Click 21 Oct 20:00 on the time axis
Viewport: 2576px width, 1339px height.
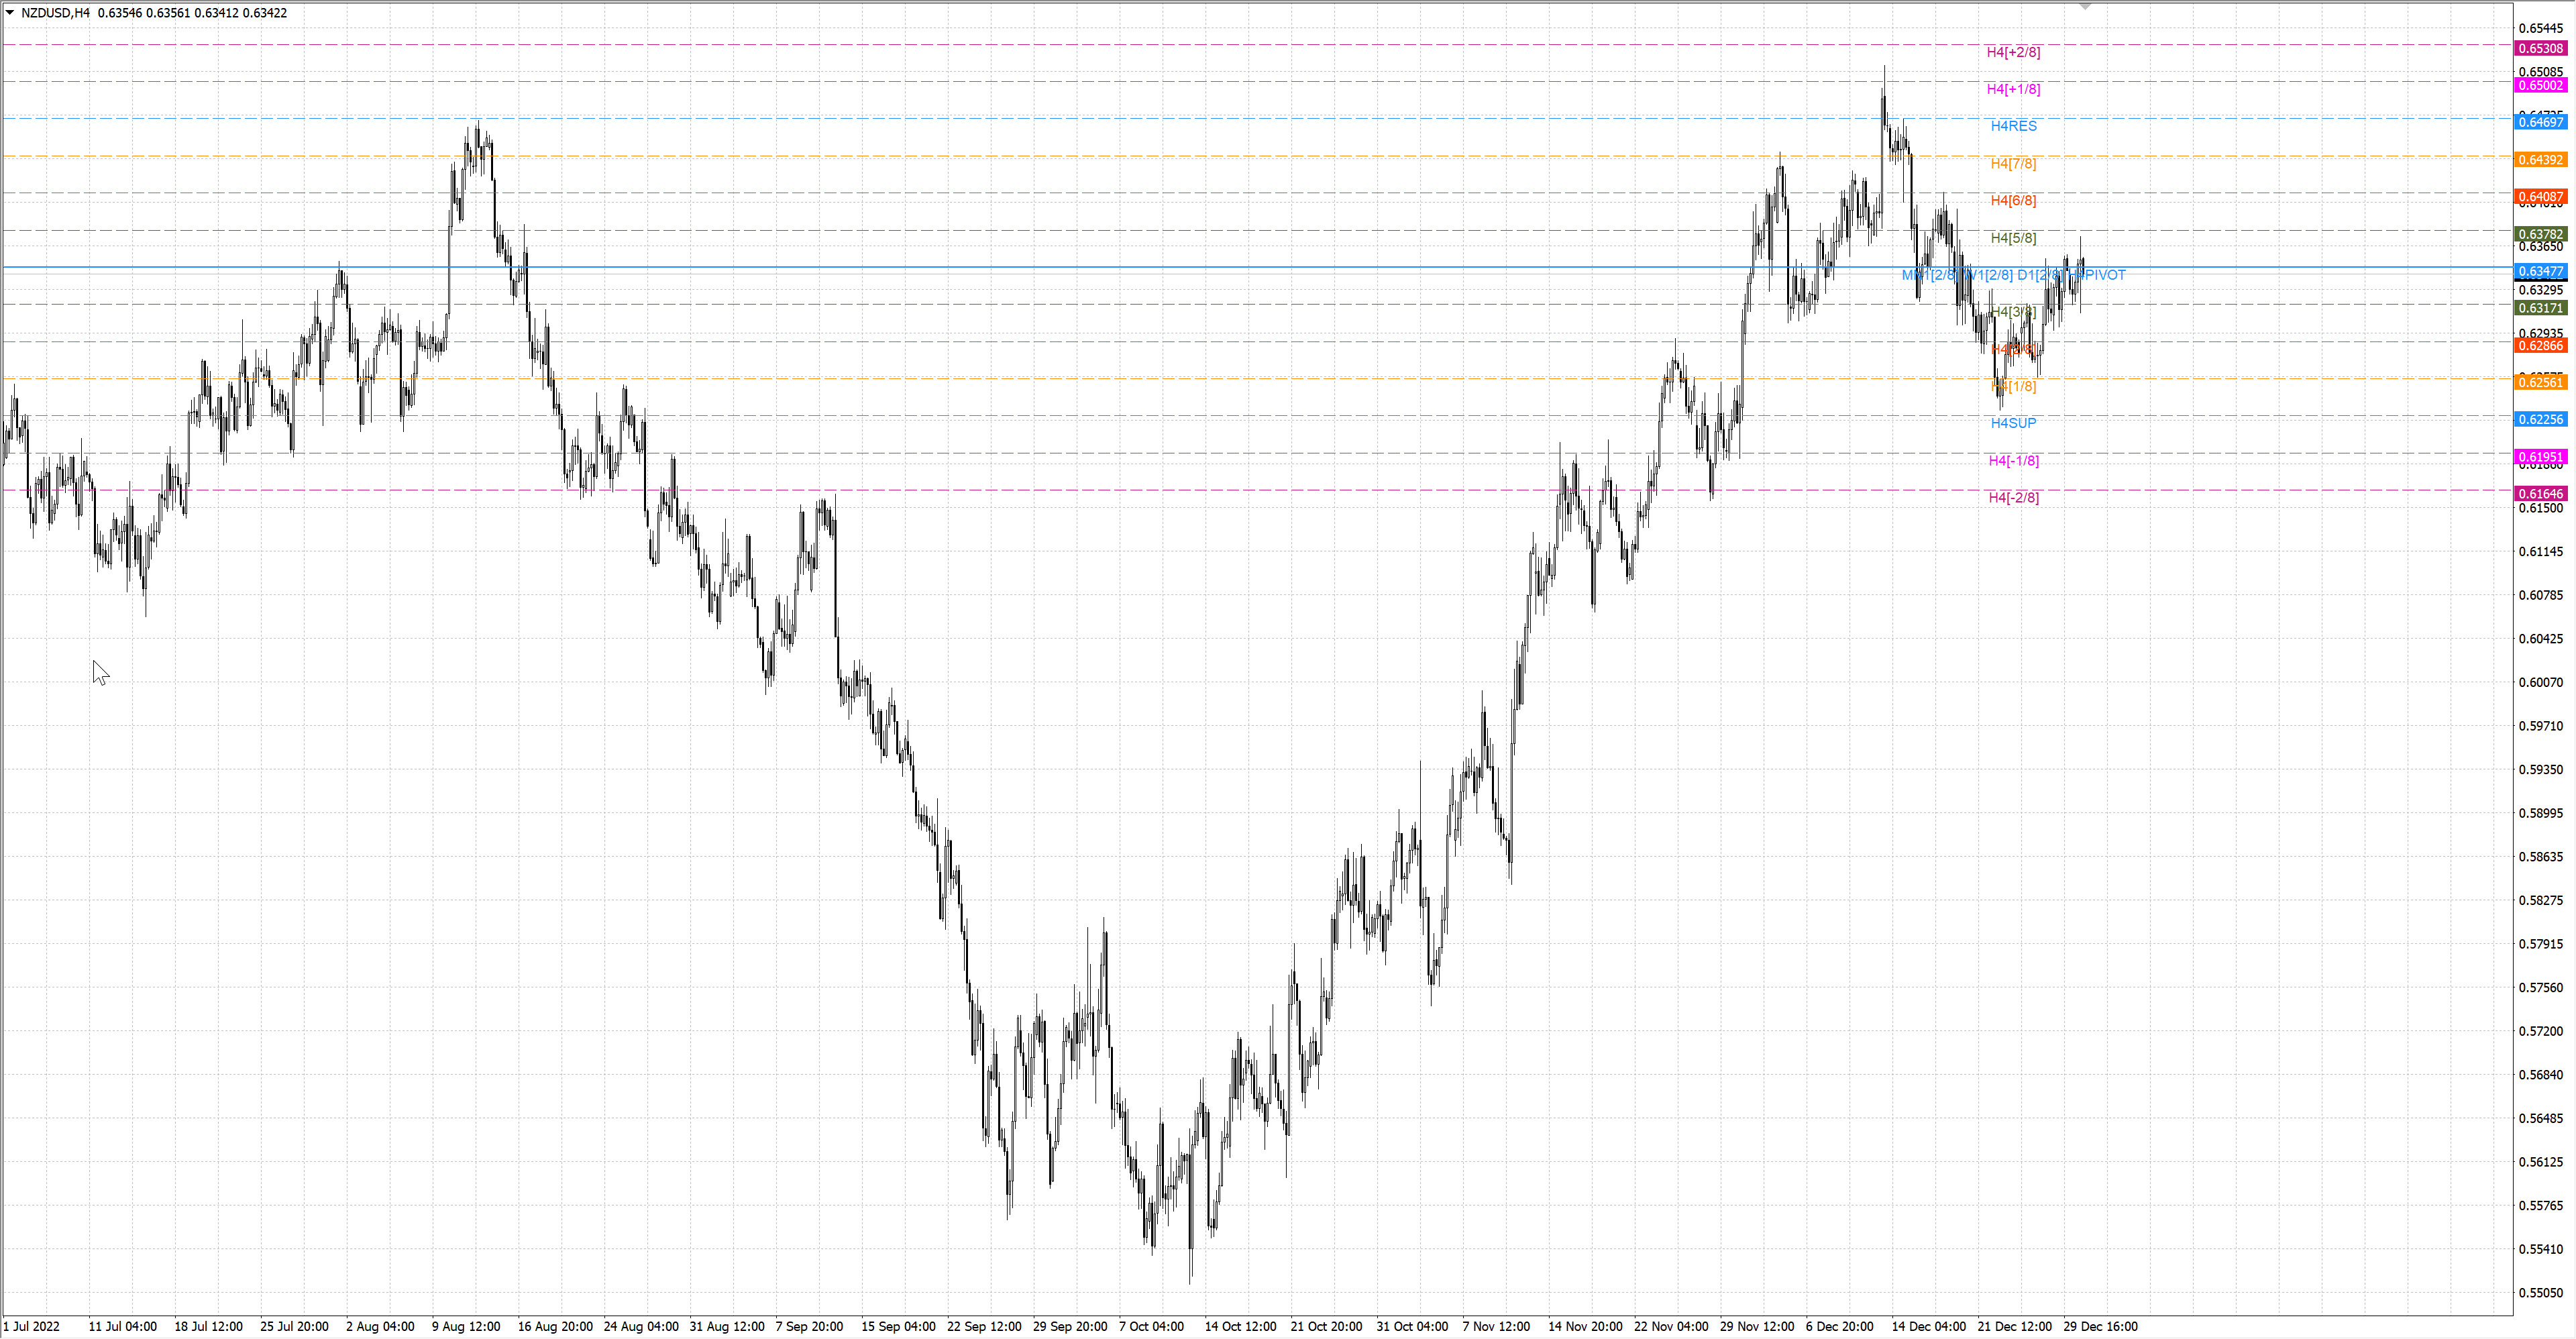pyautogui.click(x=1326, y=1326)
